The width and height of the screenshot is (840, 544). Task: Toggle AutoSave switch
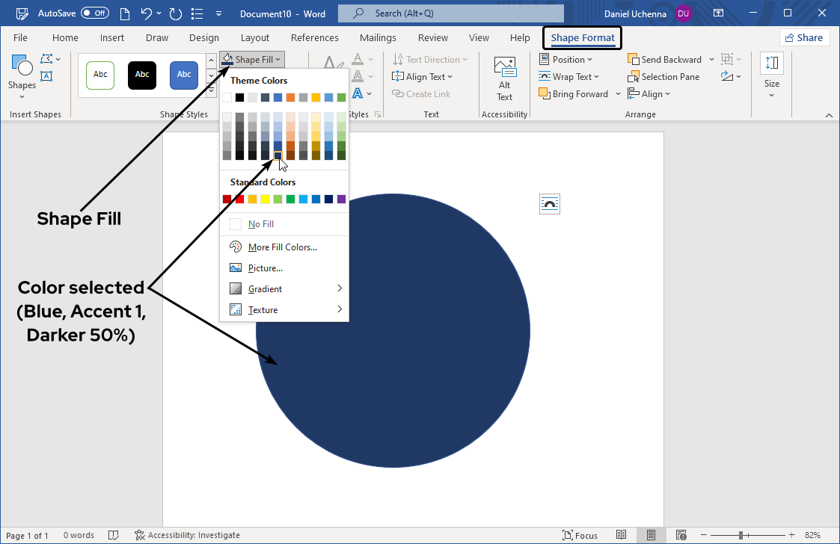click(95, 13)
